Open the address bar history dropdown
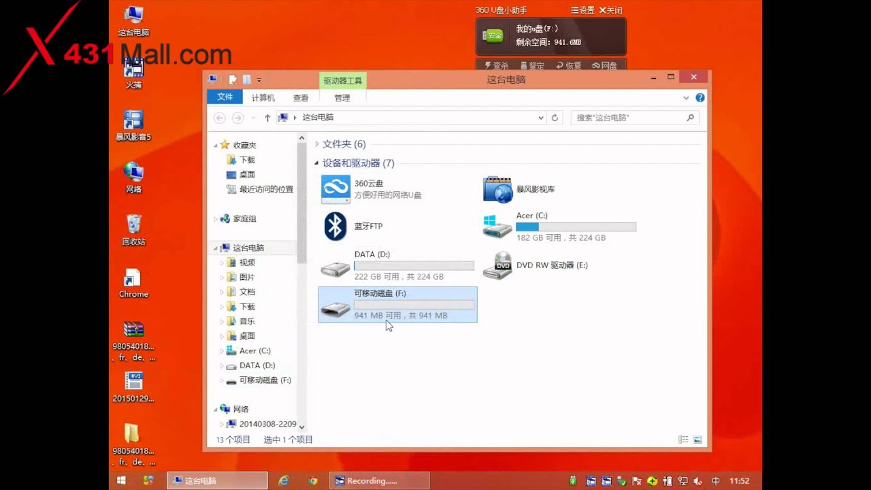Screen dimensions: 871x490 pyautogui.click(x=541, y=118)
